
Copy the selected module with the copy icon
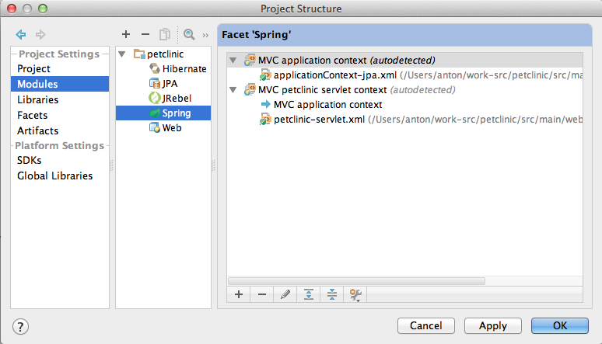click(x=165, y=34)
